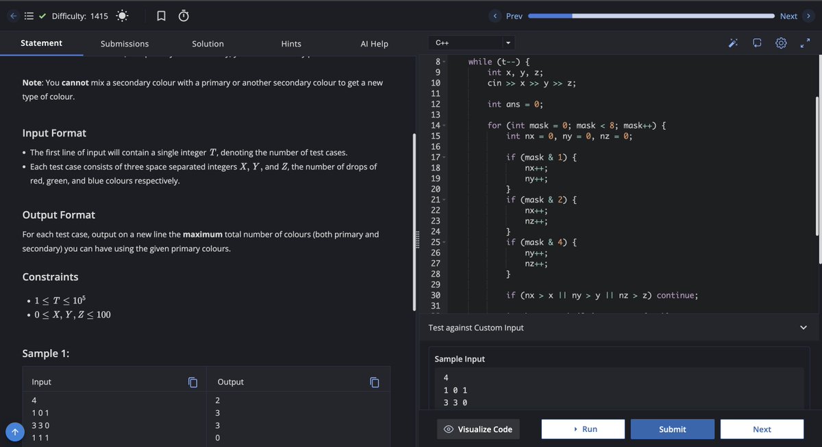Copy the sample Input using copy icon
This screenshot has width=822, height=447.
[192, 382]
